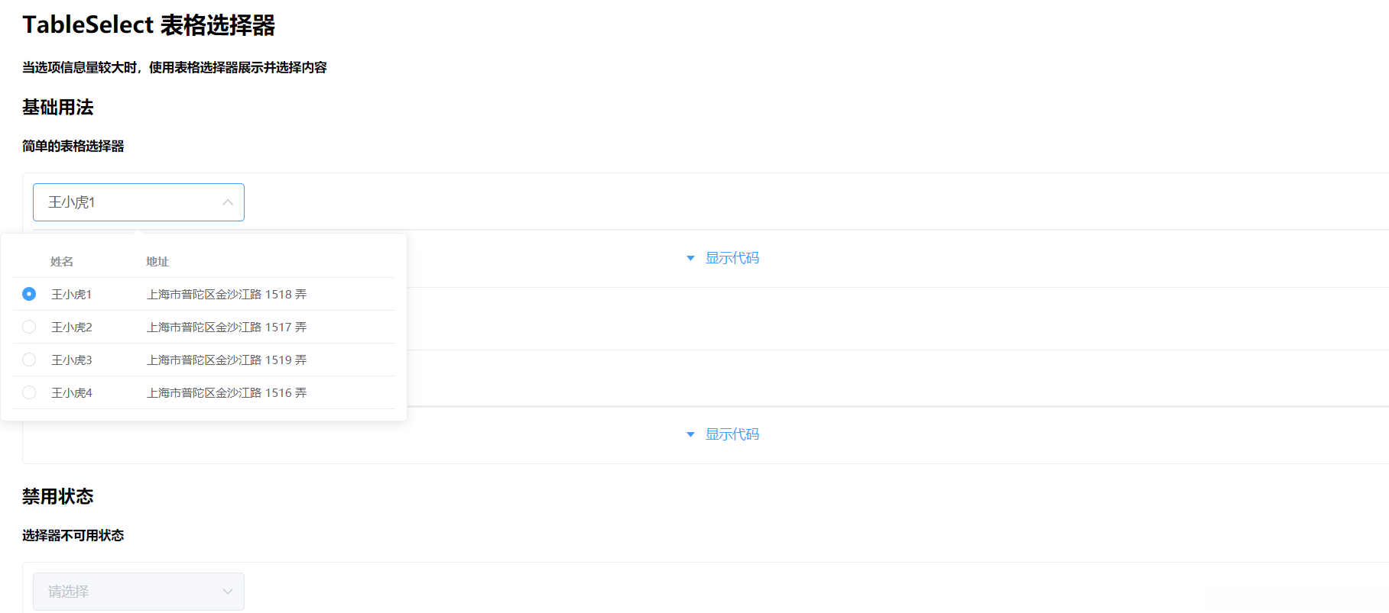The image size is (1389, 613).
Task: Select the 王小虎3 radio button
Action: [x=29, y=360]
